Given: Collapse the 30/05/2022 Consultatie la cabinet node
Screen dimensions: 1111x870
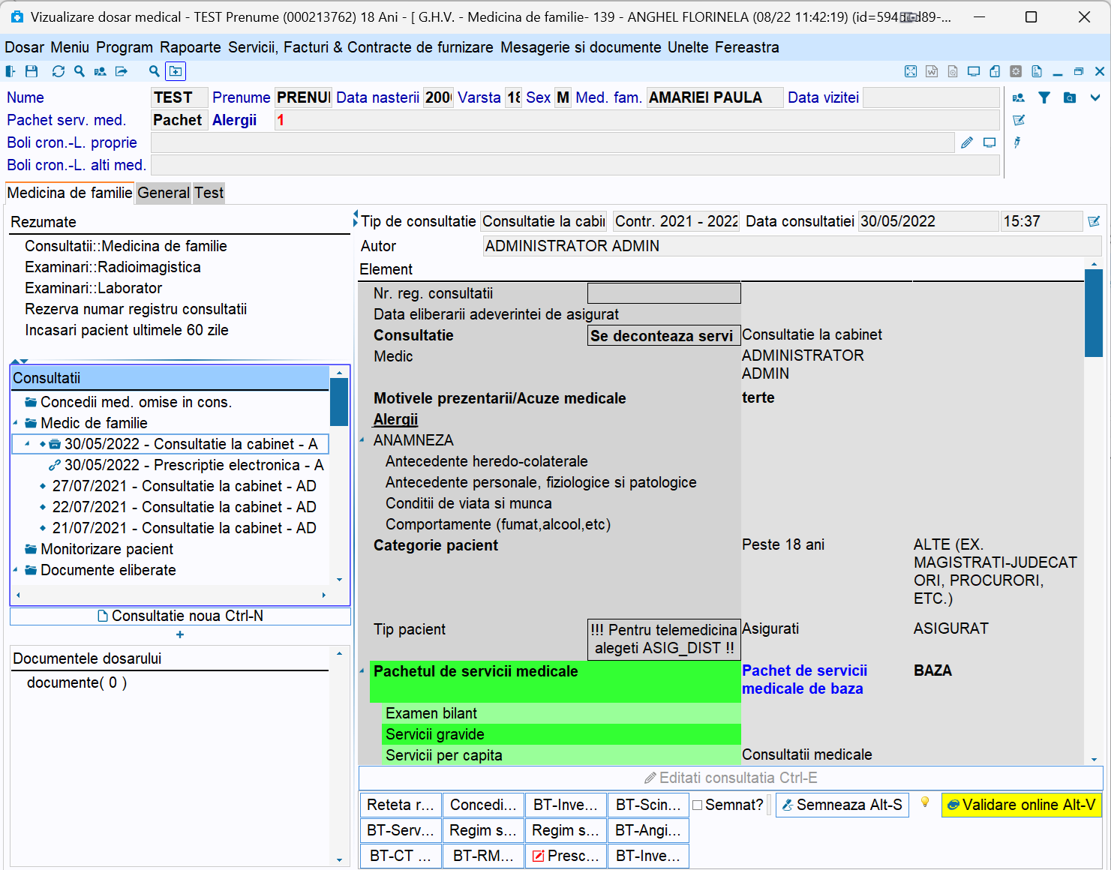Looking at the screenshot, I should point(27,444).
